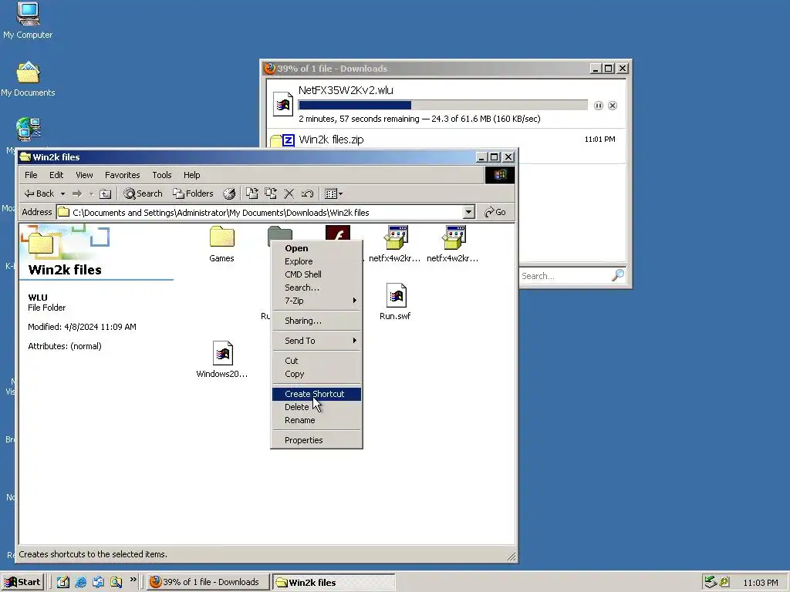790x592 pixels.
Task: Select Open in context menu
Action: click(x=316, y=248)
